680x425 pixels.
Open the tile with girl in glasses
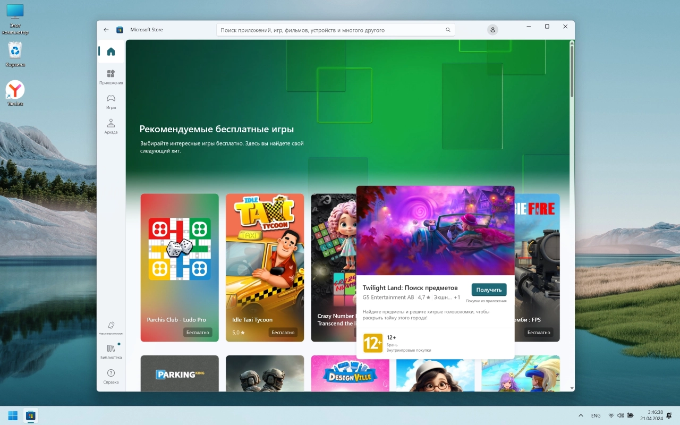tap(436, 375)
